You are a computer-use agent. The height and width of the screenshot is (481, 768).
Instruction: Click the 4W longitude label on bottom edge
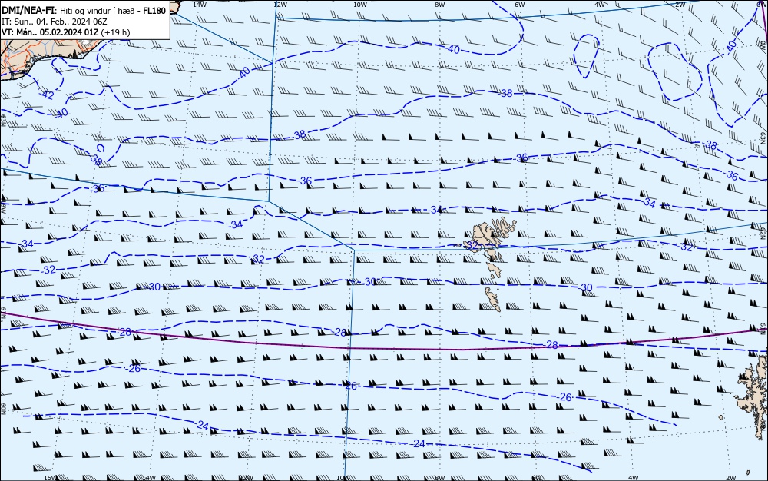pyautogui.click(x=633, y=478)
